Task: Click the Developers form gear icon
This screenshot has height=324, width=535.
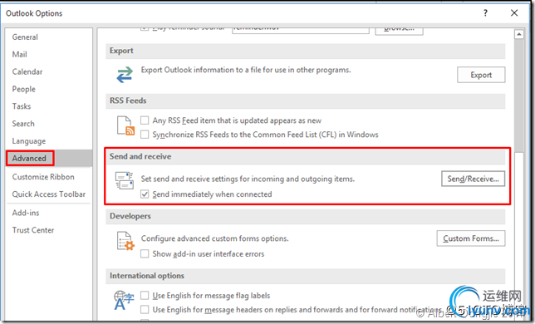Action: pos(125,241)
